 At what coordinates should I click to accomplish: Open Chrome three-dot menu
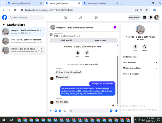point(160,10)
